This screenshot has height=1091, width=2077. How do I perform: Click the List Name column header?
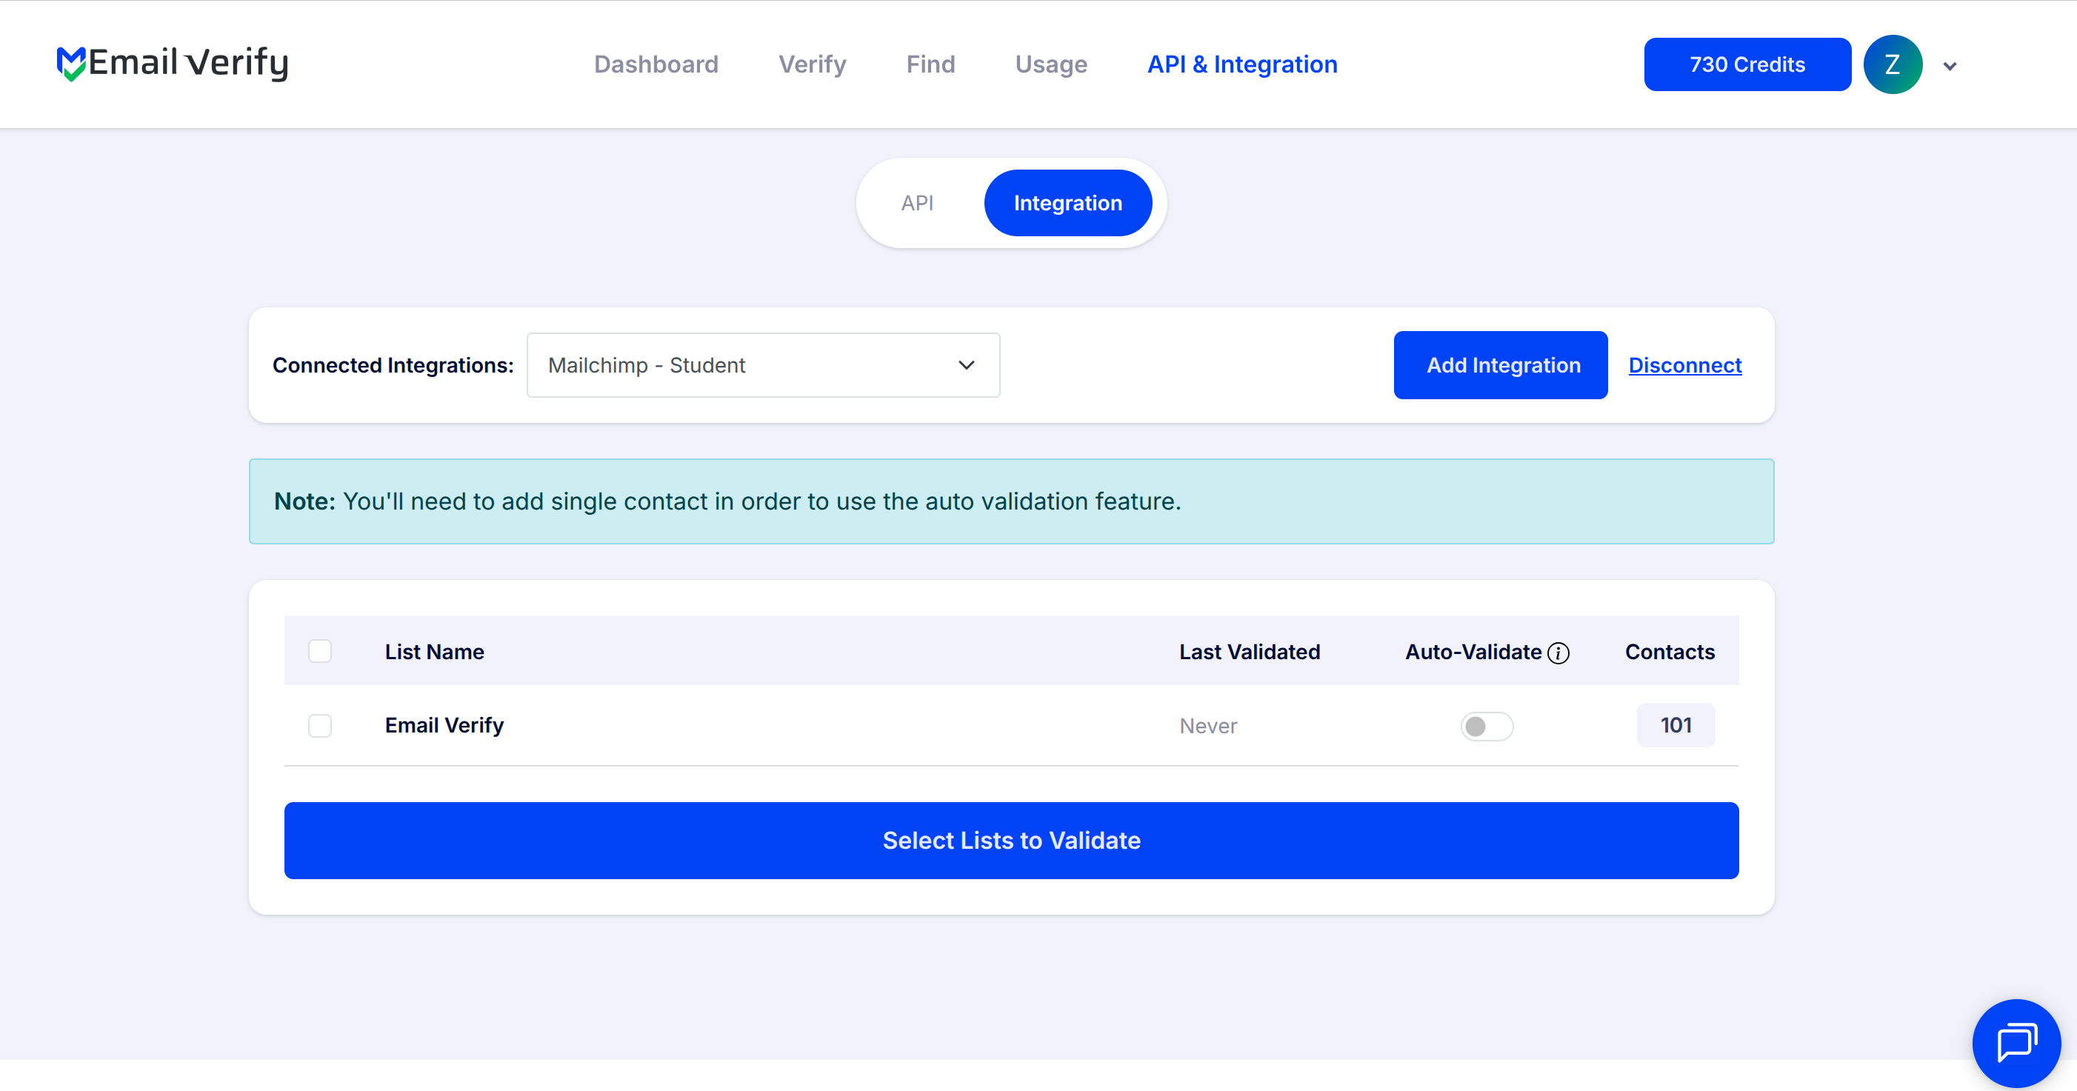tap(435, 652)
